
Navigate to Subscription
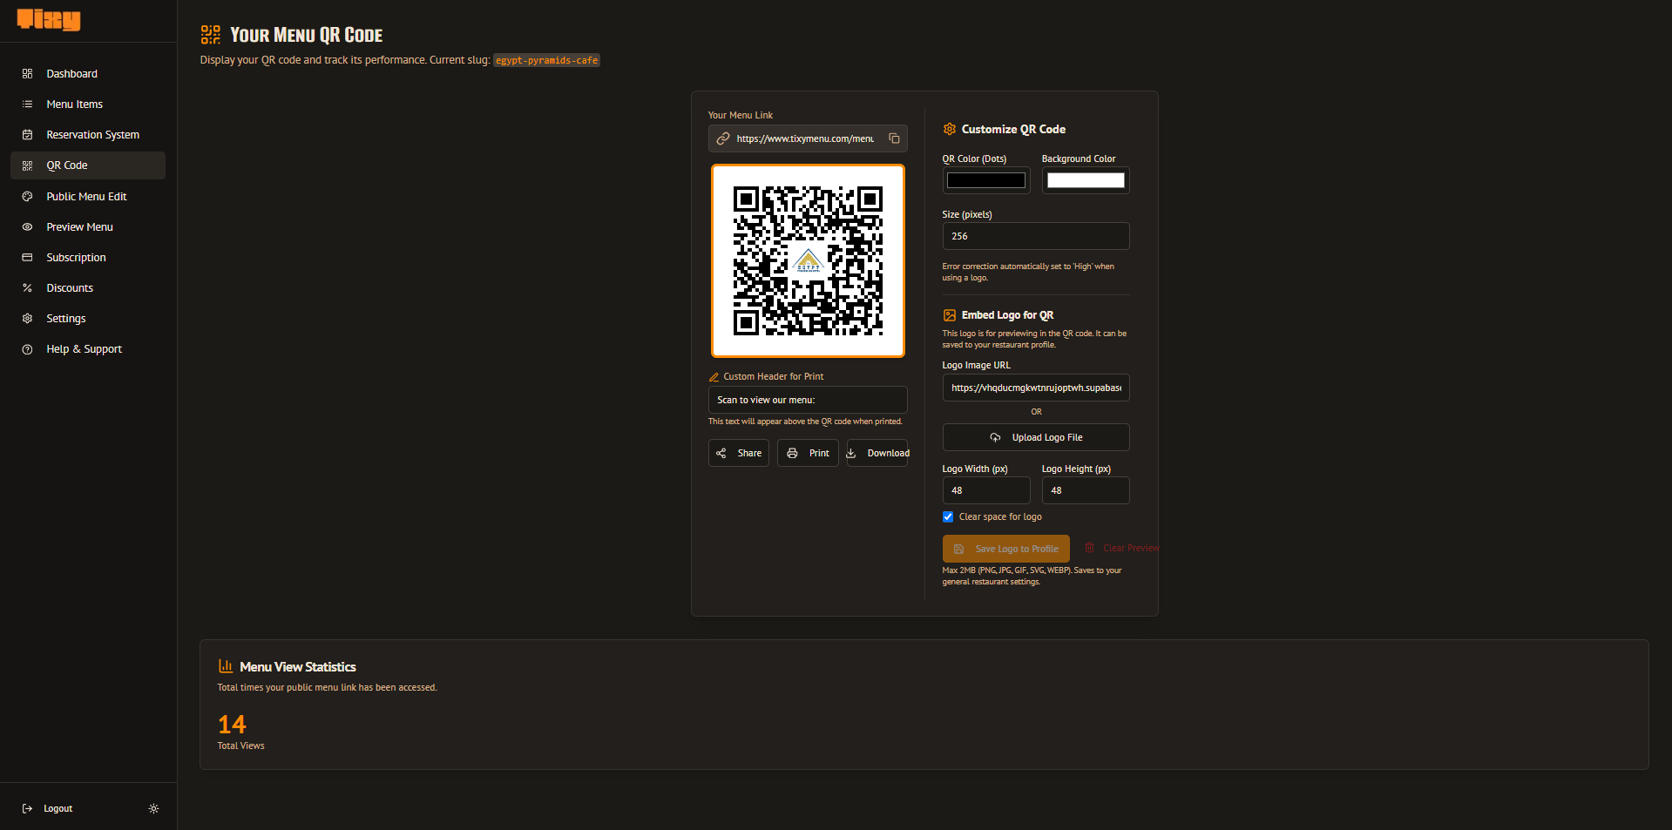coord(88,258)
